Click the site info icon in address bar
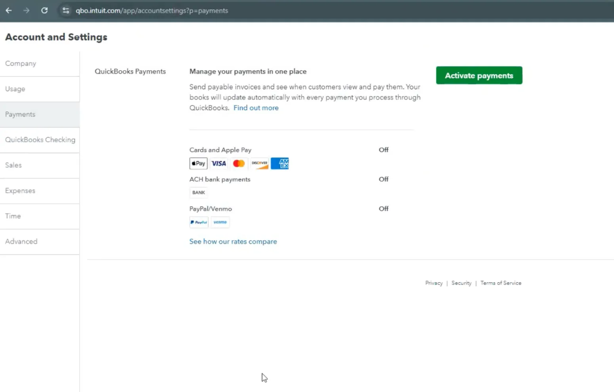 [66, 11]
